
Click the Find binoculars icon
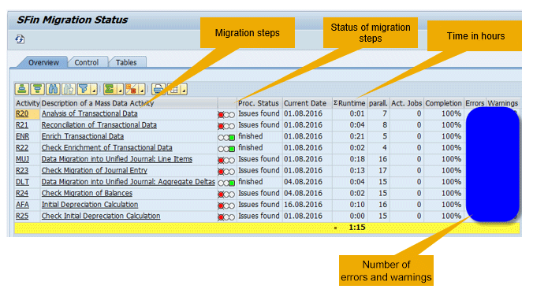[53, 89]
